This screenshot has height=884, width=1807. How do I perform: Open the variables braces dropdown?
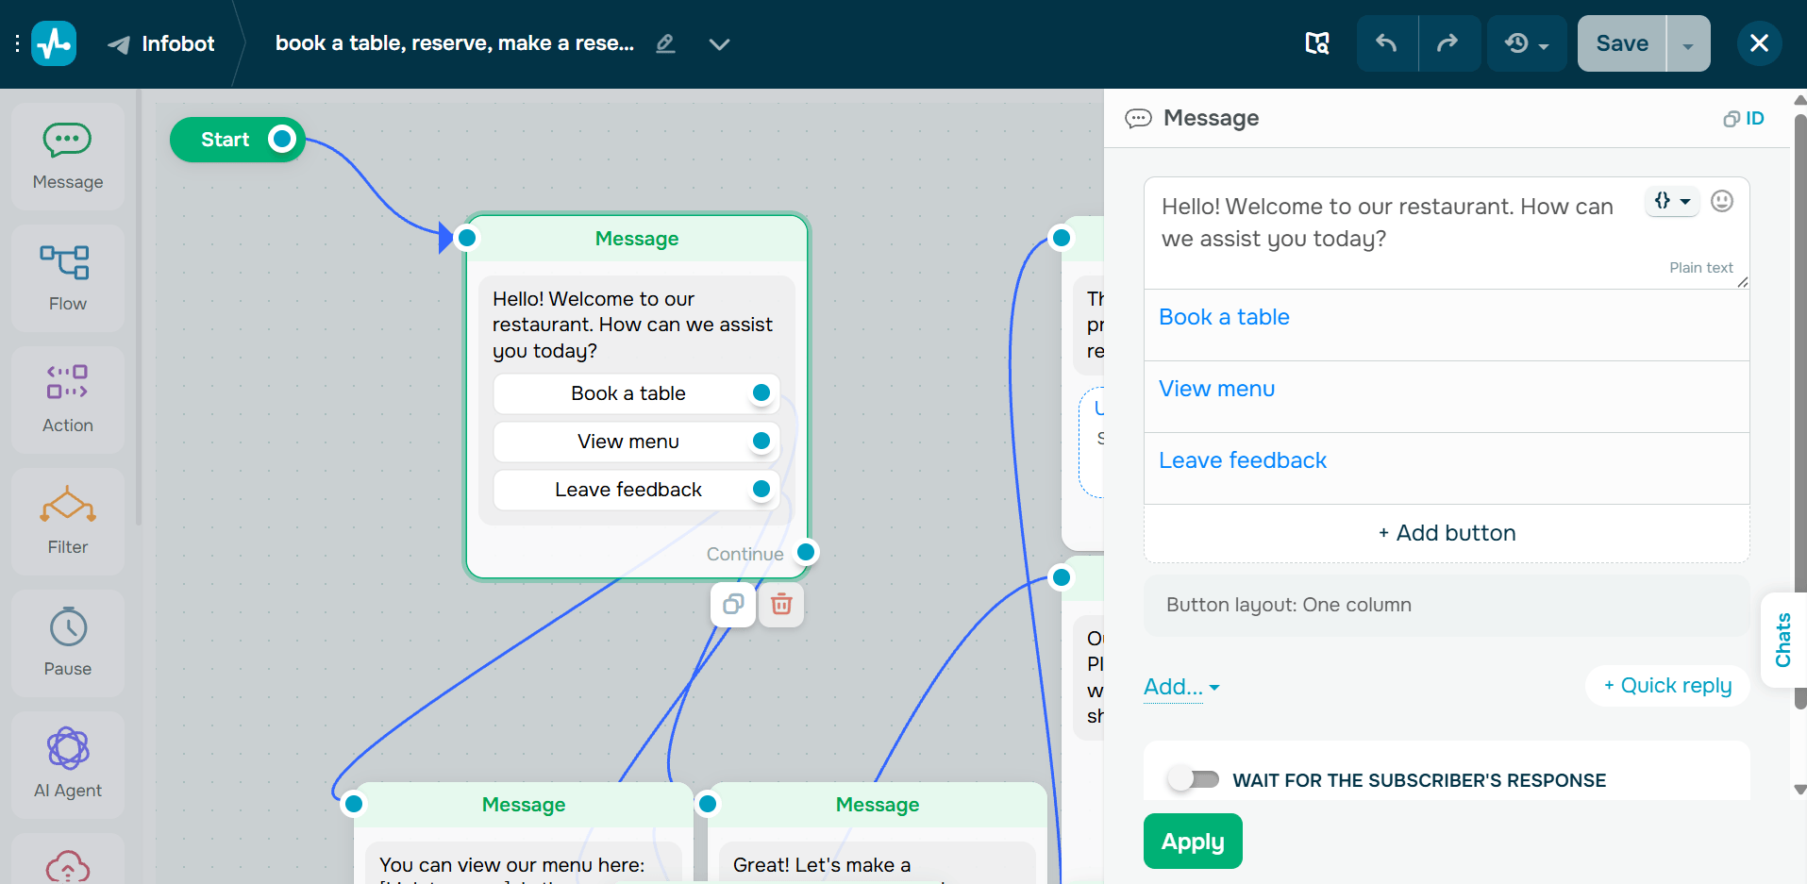click(x=1672, y=201)
